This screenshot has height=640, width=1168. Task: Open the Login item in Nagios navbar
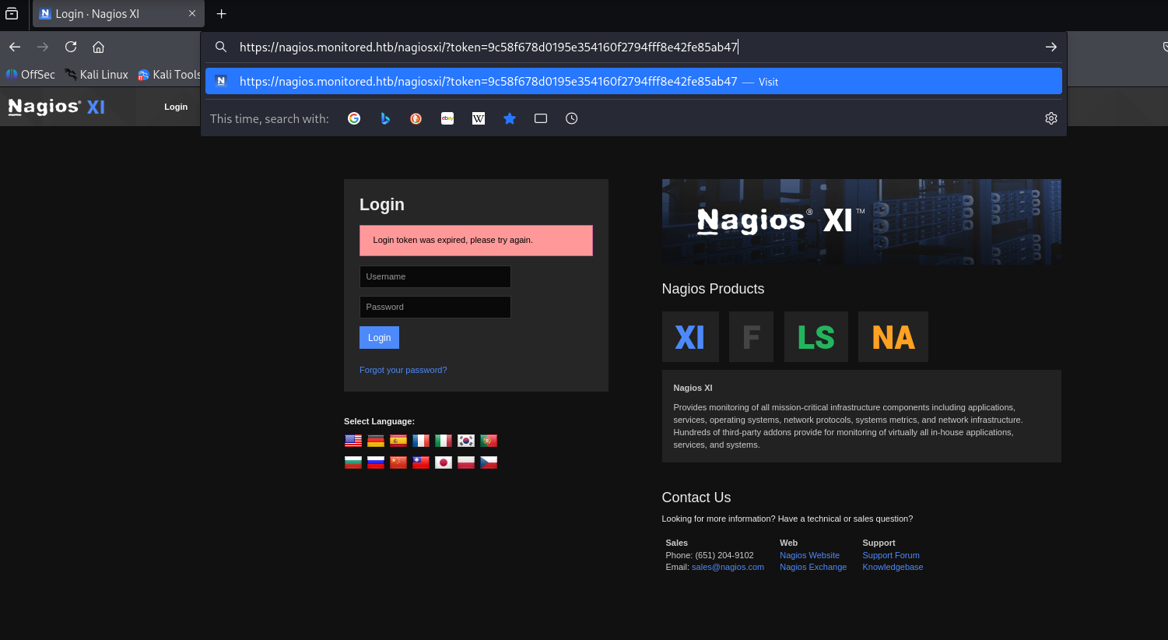tap(176, 107)
